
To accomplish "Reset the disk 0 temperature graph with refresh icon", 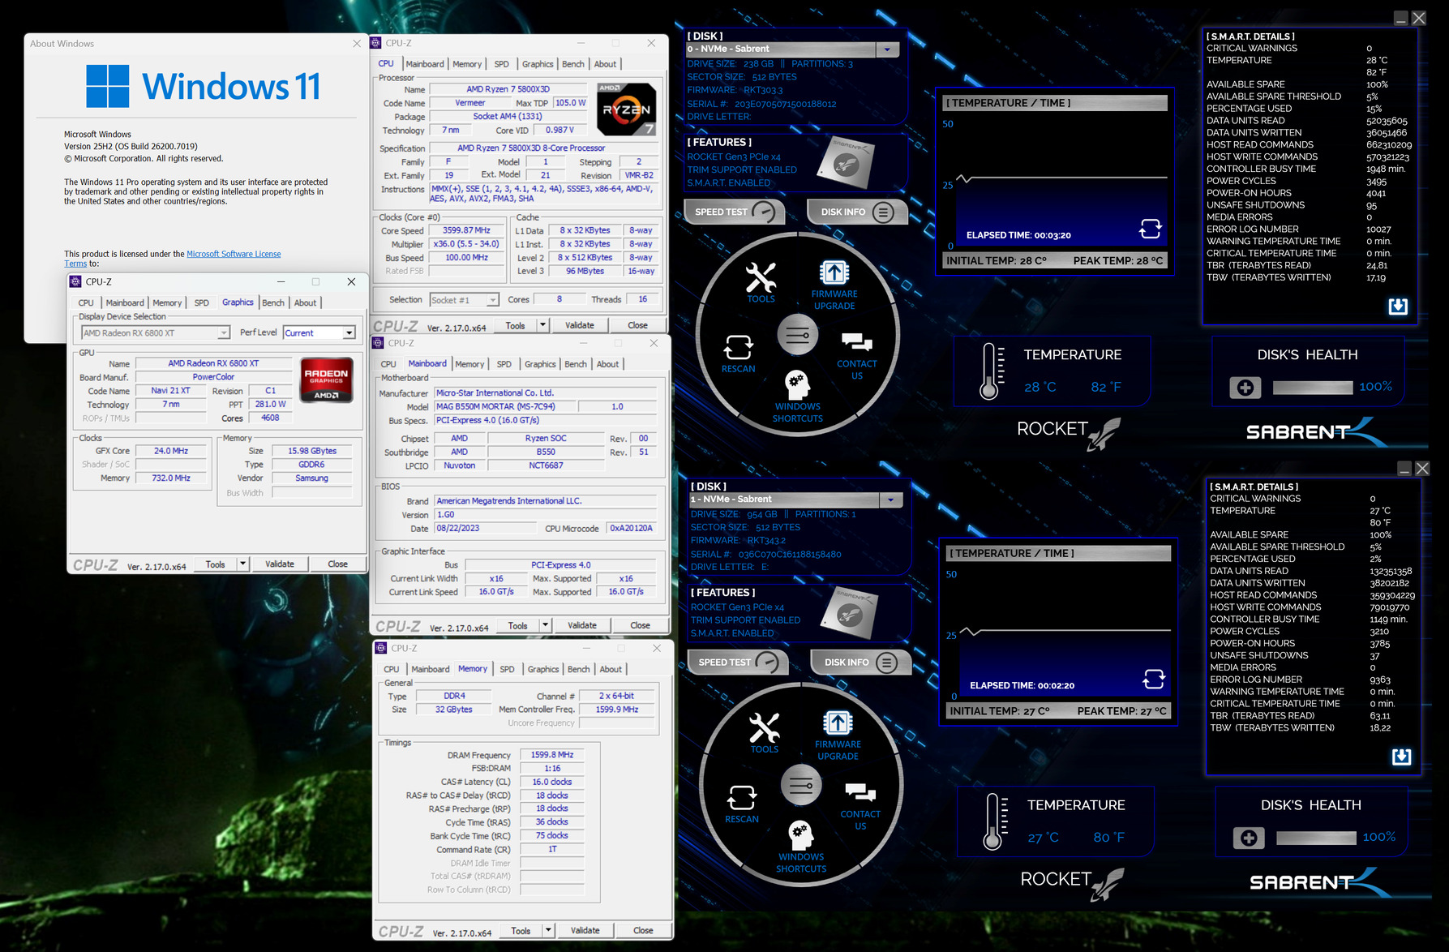I will click(x=1150, y=229).
